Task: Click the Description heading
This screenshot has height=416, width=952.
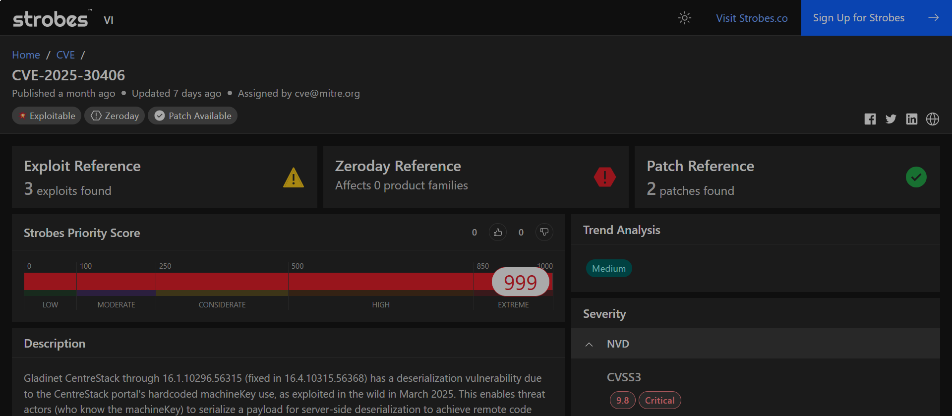Action: coord(55,344)
